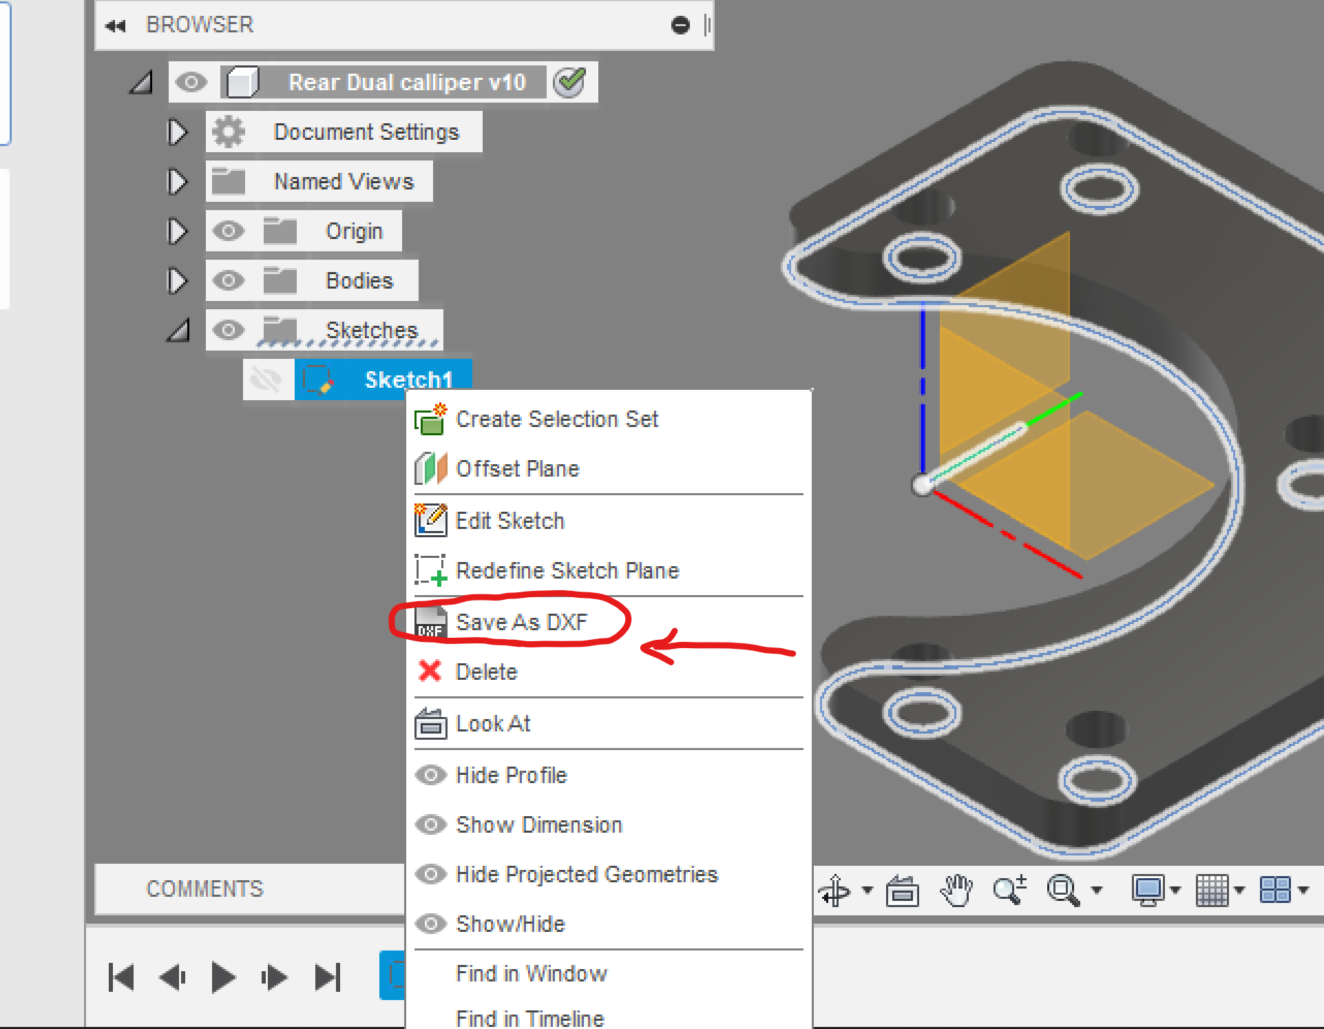The height and width of the screenshot is (1029, 1324).
Task: Toggle the Sketches folder visibility eye
Action: point(229,330)
